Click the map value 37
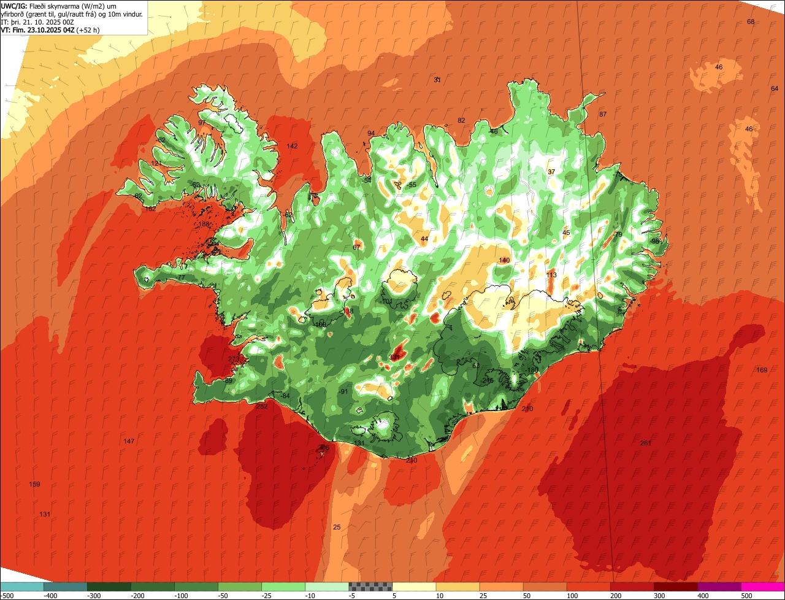This screenshot has width=785, height=600. (551, 172)
